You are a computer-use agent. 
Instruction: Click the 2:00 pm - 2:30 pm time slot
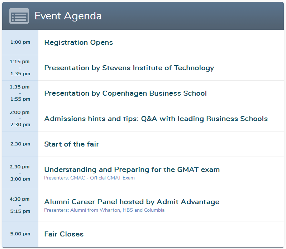click(20, 119)
